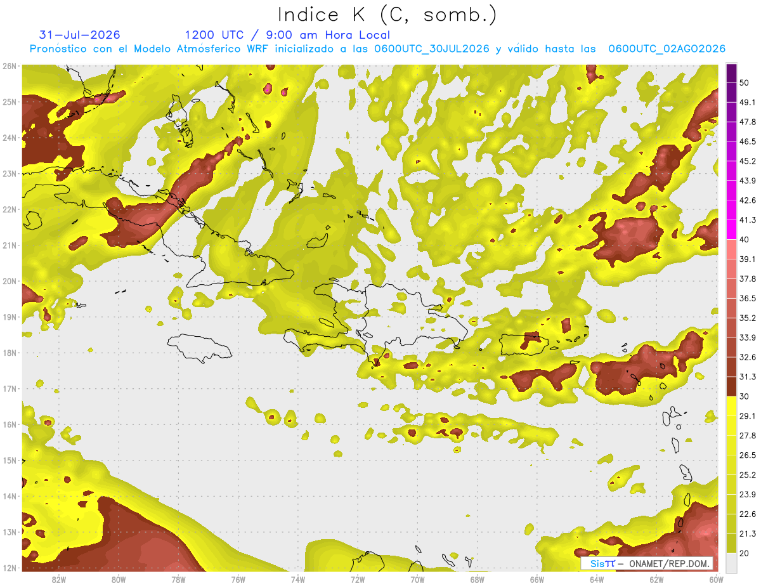Click the gray colorbar band below 20
The width and height of the screenshot is (761, 588).
point(731,562)
